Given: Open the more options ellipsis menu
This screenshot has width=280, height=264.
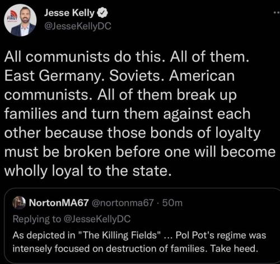Looking at the screenshot, I should 277,13.
